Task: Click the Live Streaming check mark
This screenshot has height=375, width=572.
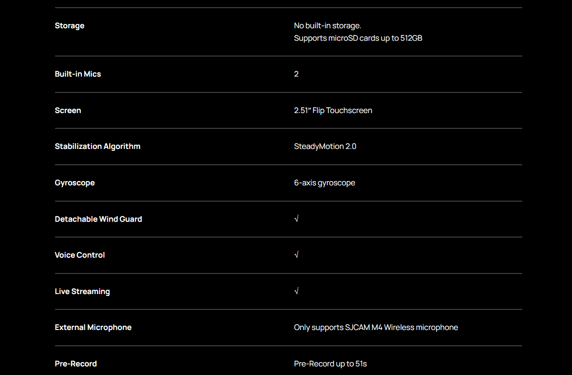Action: point(296,291)
